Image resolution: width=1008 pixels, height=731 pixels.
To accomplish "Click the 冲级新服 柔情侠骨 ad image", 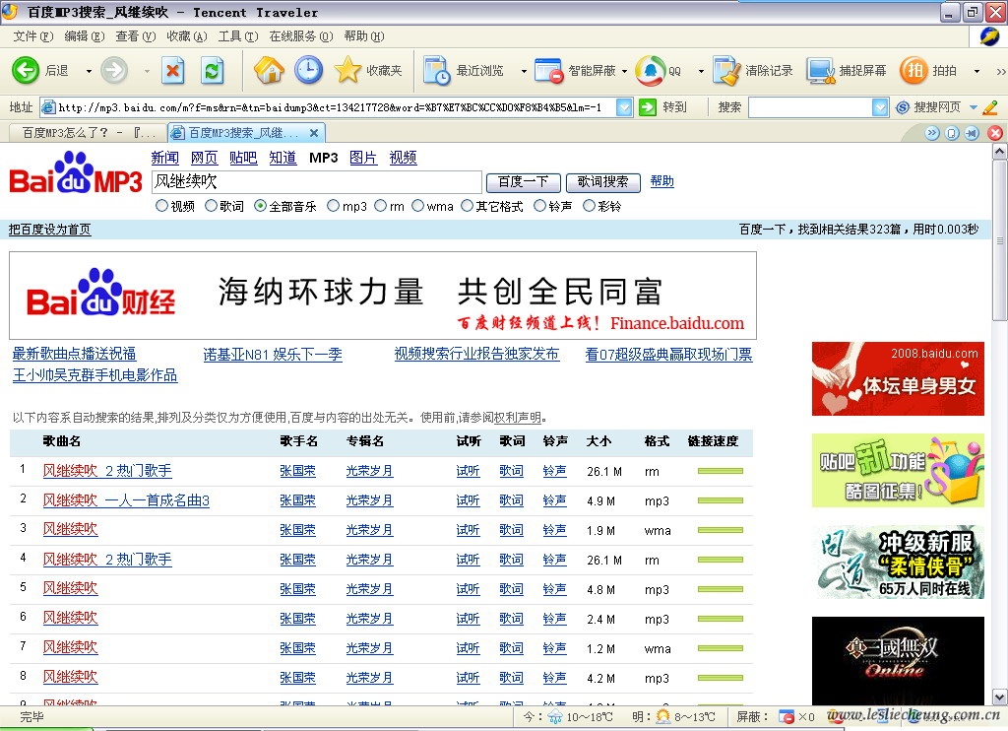I will coord(898,563).
